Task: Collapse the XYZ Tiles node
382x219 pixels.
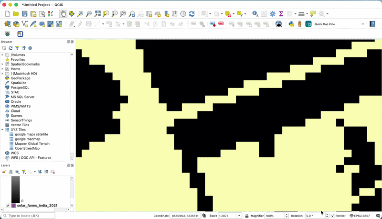Action: [x=2, y=130]
